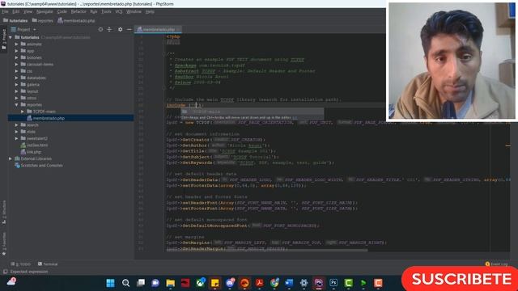518x291 pixels.
Task: Open Sticky Notes from taskbar
Action: (x=215, y=283)
